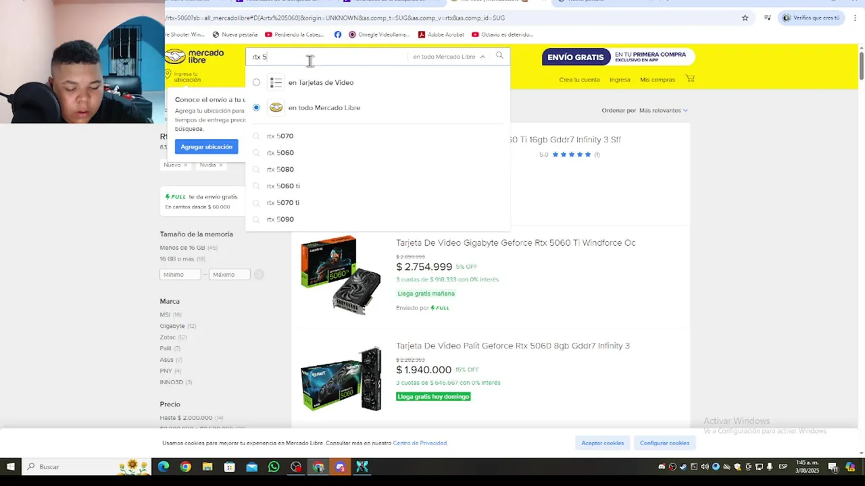Open Octavio es detenido bookmark

(x=502, y=34)
